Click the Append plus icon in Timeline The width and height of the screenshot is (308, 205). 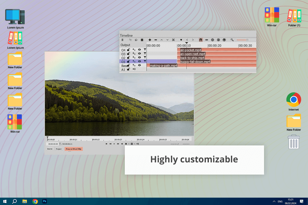(x=150, y=40)
